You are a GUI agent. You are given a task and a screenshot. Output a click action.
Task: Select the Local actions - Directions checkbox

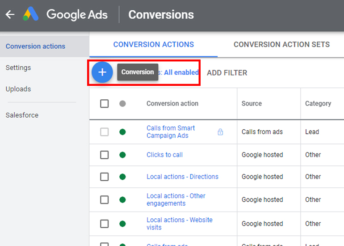(x=105, y=177)
